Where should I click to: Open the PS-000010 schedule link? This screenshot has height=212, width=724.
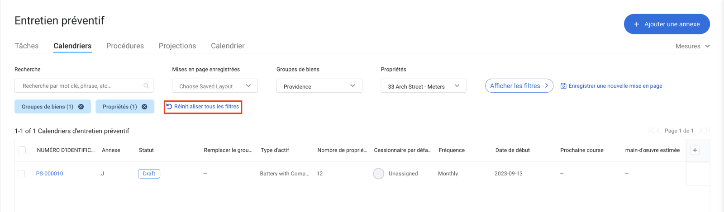(50, 174)
